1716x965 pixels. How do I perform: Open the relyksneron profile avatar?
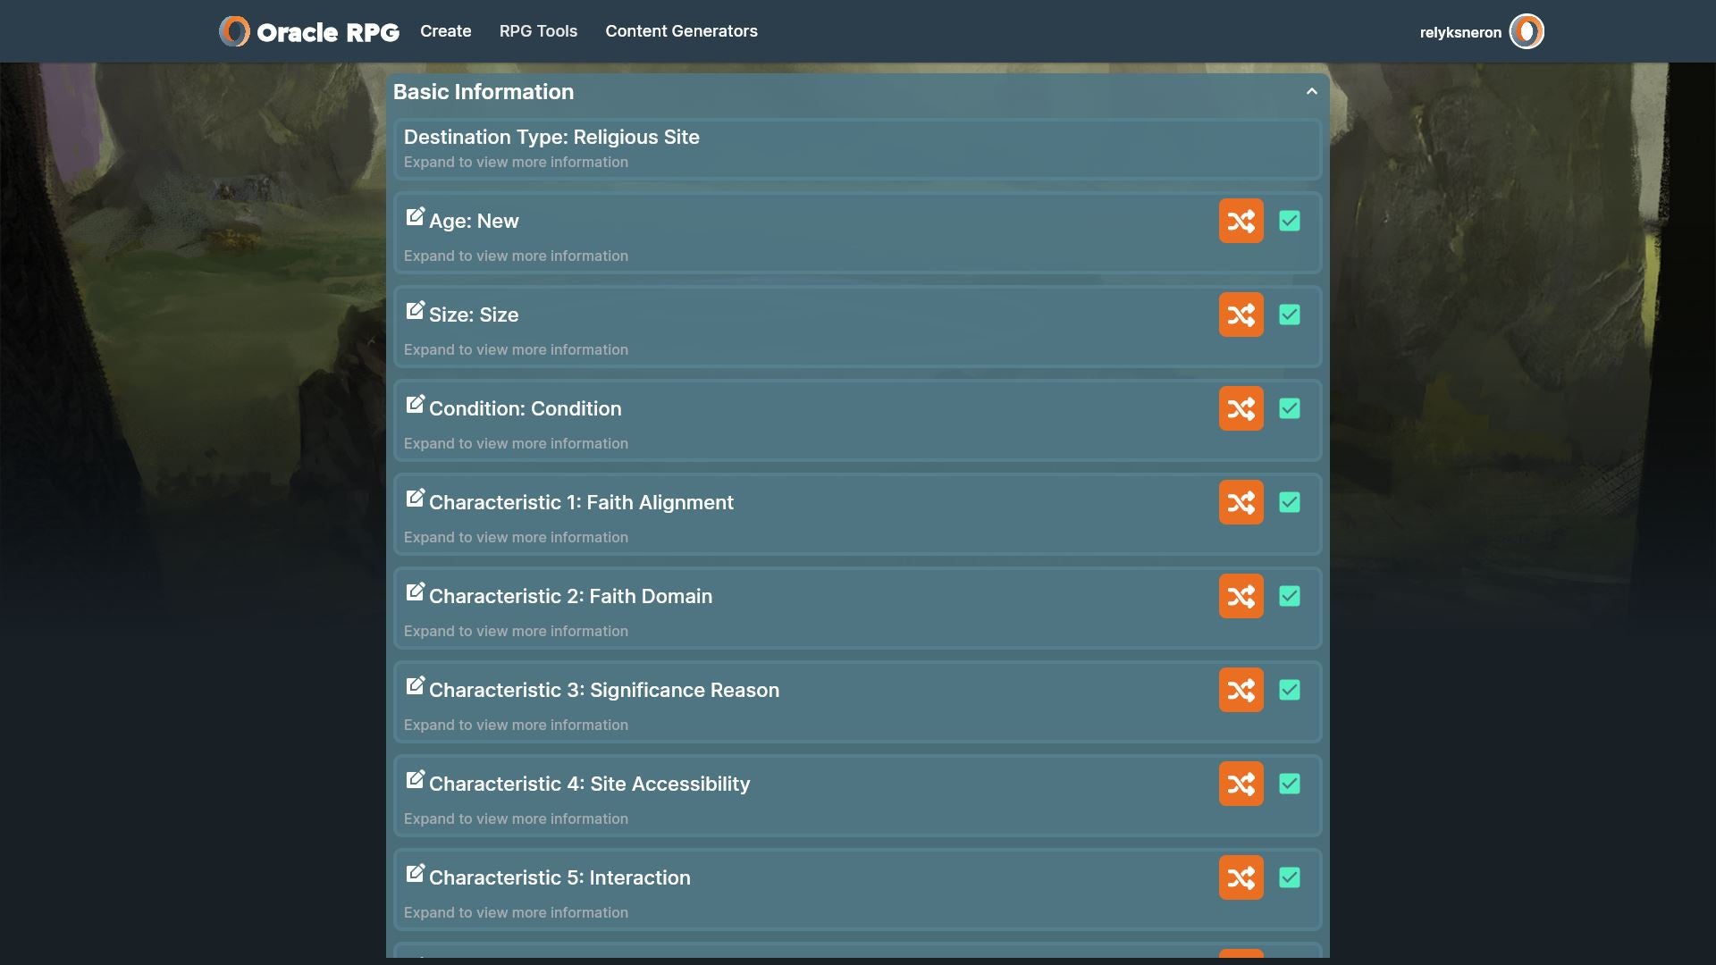1527,32
